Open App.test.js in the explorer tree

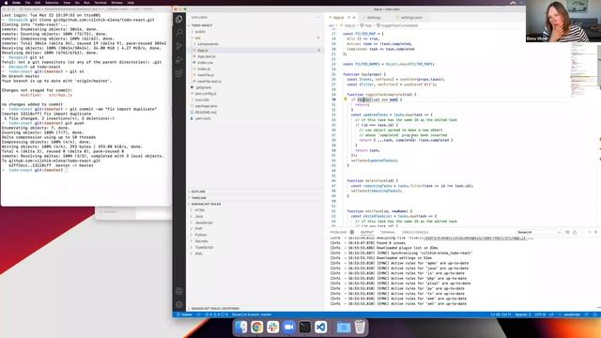tap(207, 56)
